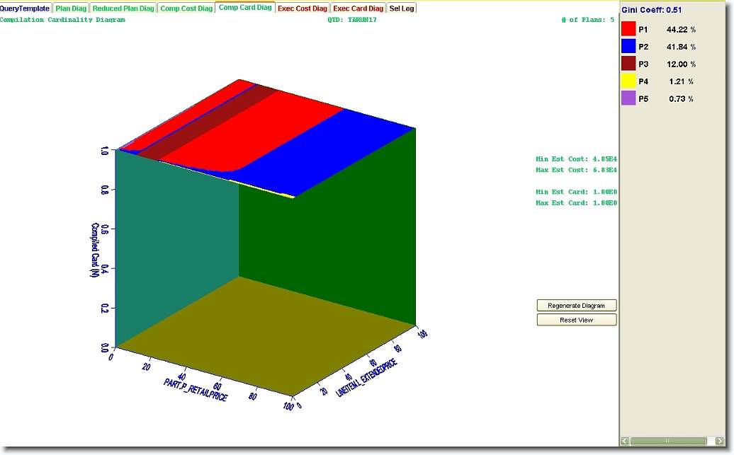Image resolution: width=734 pixels, height=455 pixels.
Task: Click the legend scrollbar left arrow
Action: pyautogui.click(x=625, y=441)
